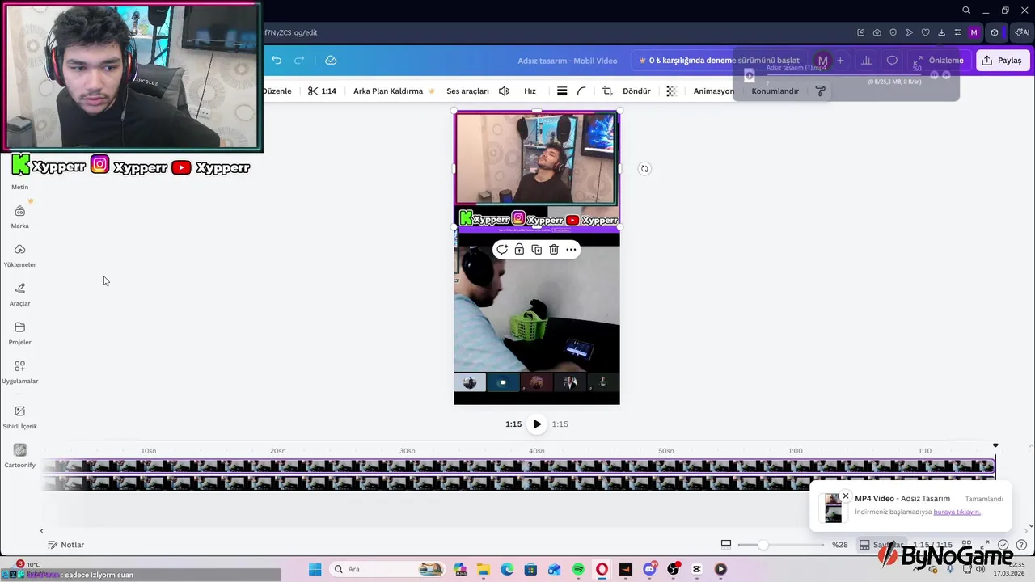Screen dimensions: 1035x582
Task: Lock the selected video element
Action: click(519, 250)
